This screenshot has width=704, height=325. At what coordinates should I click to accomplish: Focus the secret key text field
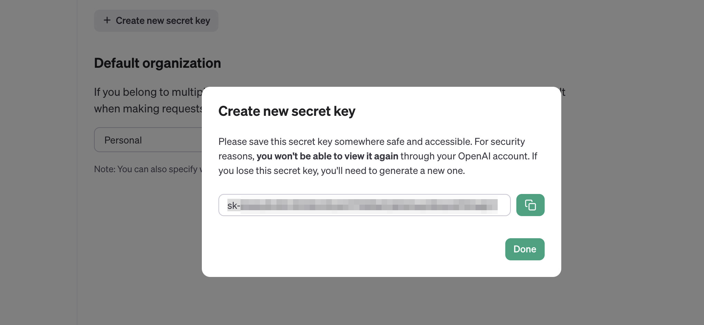(x=364, y=205)
